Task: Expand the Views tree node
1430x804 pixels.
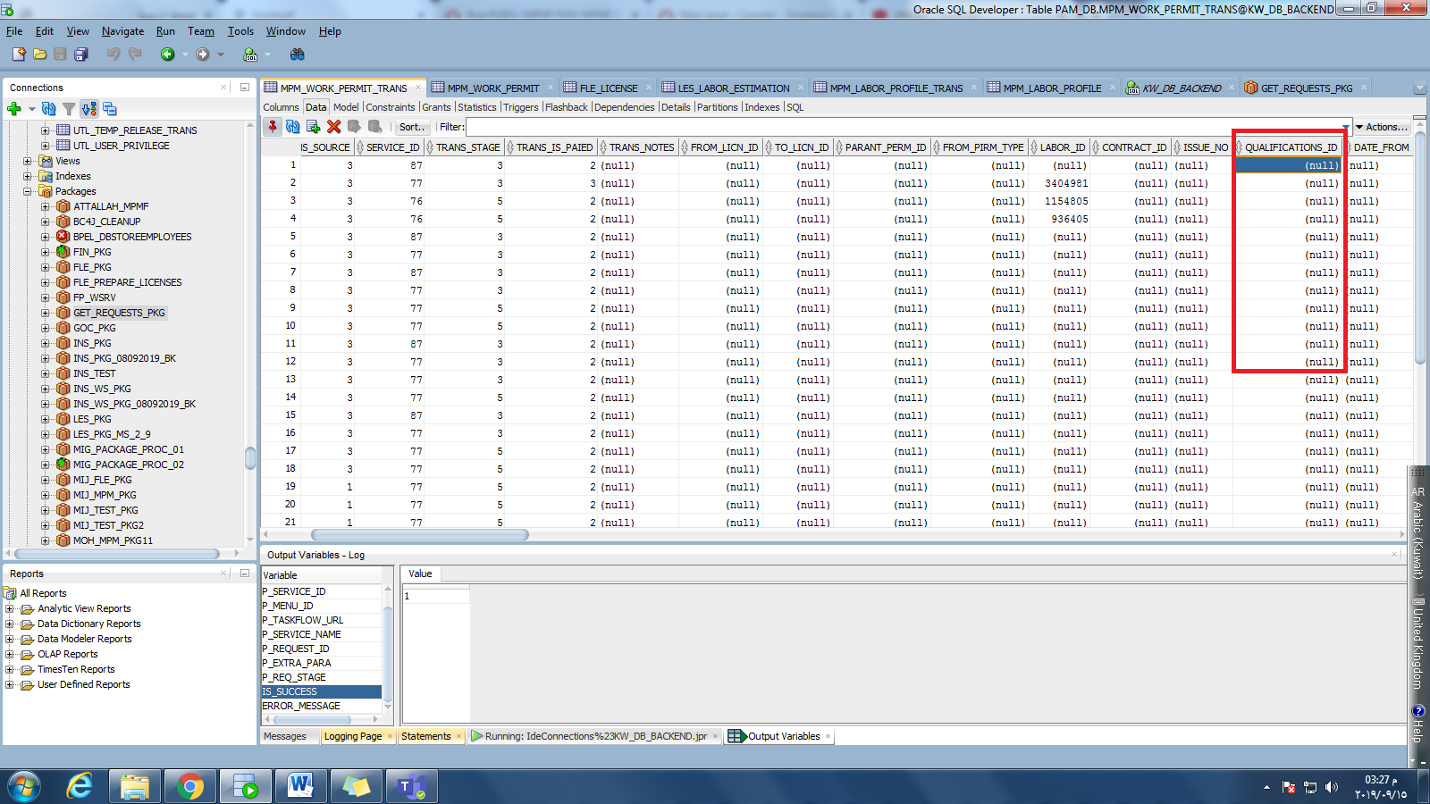Action: [x=28, y=162]
